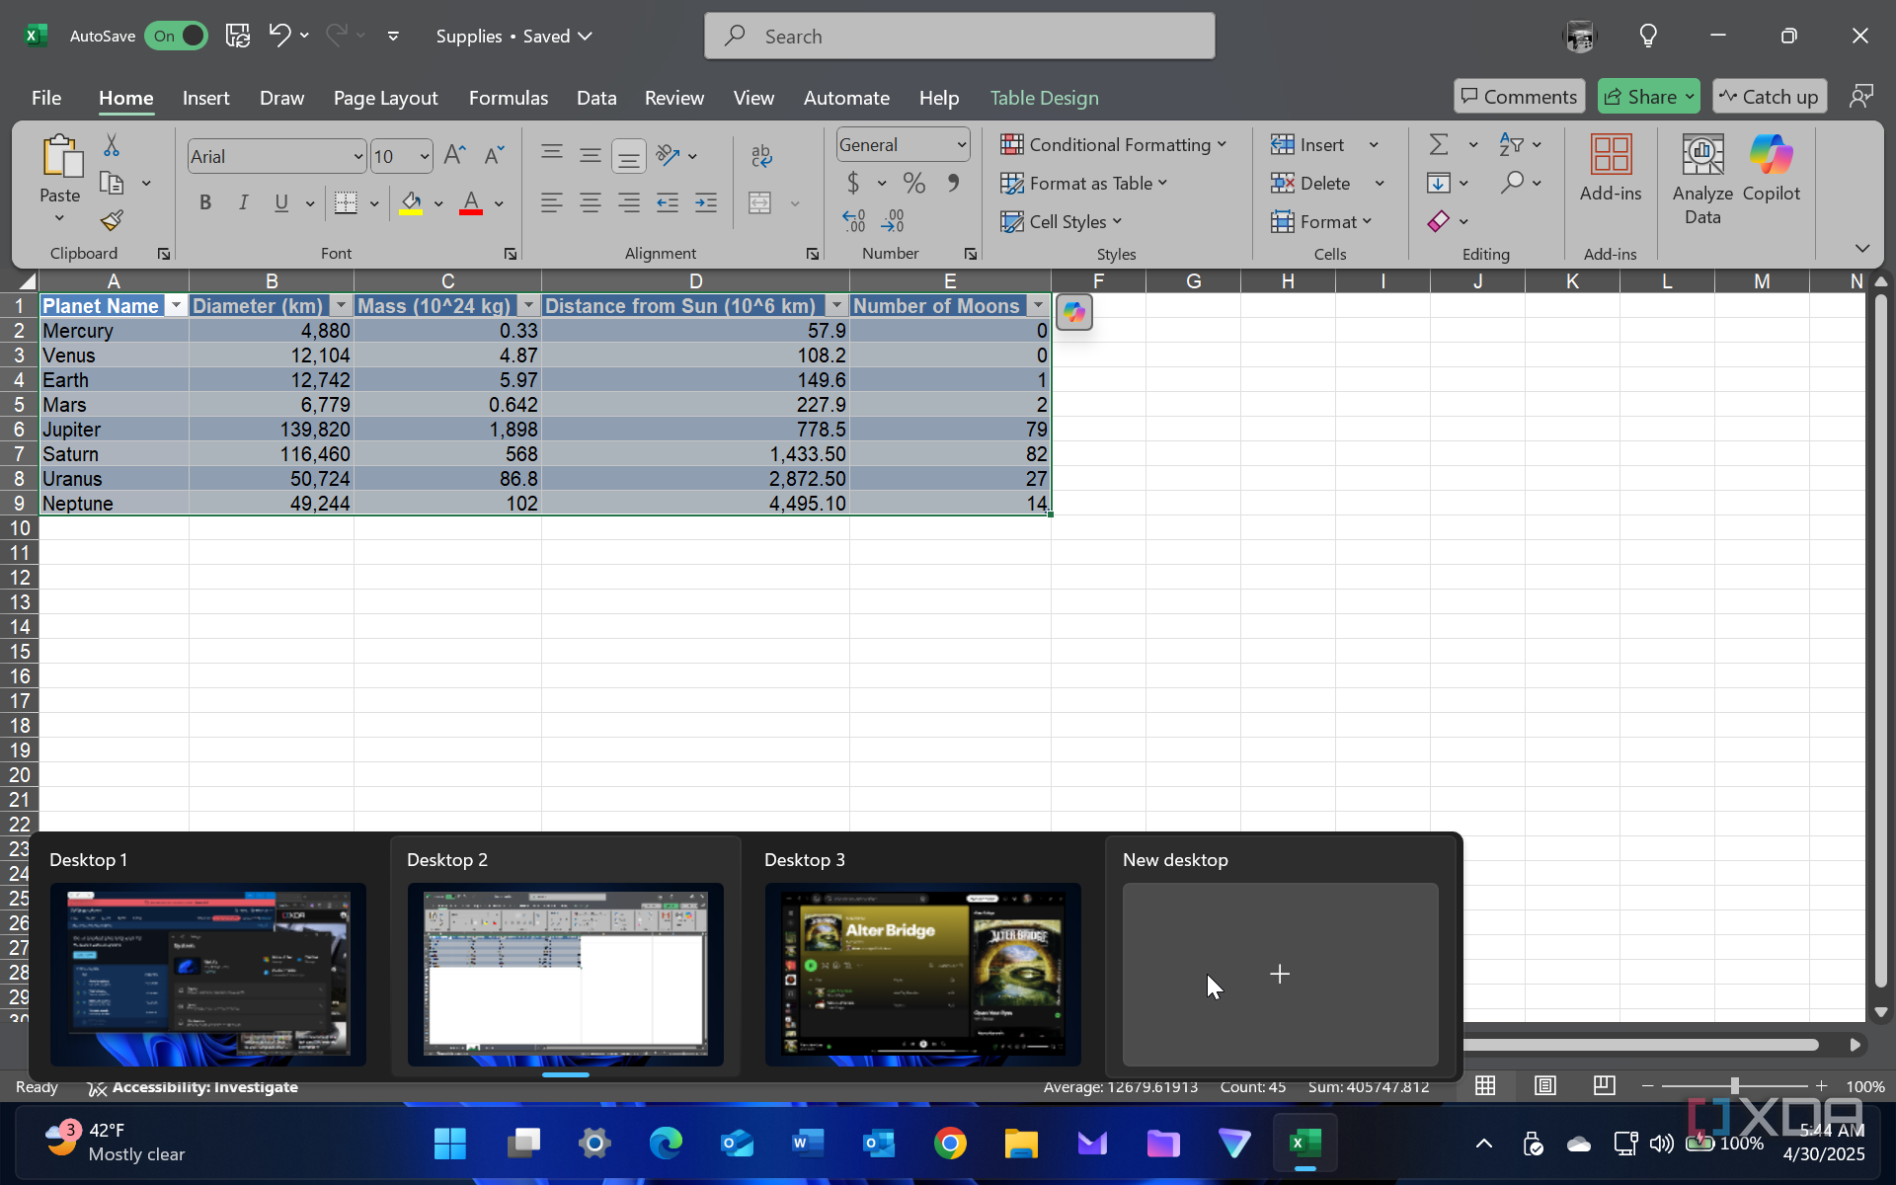The height and width of the screenshot is (1185, 1896).
Task: Switch to the Table Design tab
Action: coord(1044,98)
